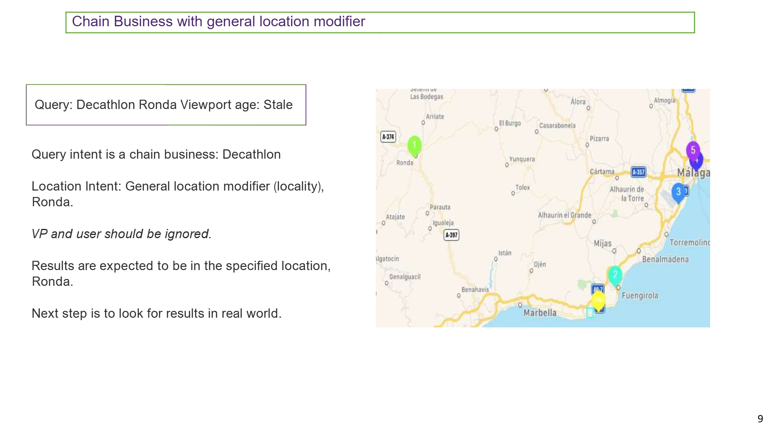This screenshot has width=776, height=436.
Task: Click 'Results are expected to be in the specified location' text
Action: [x=181, y=273]
